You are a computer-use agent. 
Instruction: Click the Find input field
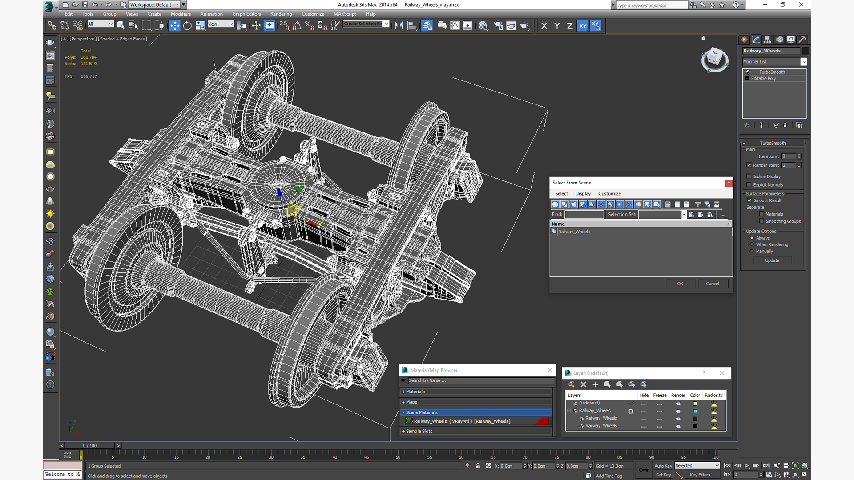tap(584, 214)
